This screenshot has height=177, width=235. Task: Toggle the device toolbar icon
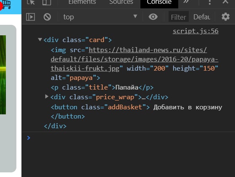tap(47, 2)
